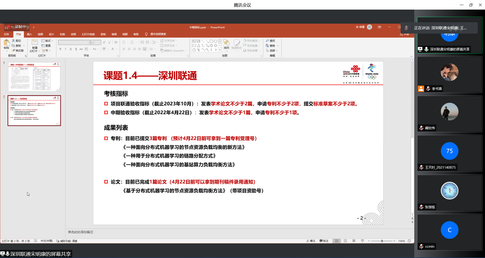Click the user account avatar icon
This screenshot has height=258, width=485.
coord(370,27)
